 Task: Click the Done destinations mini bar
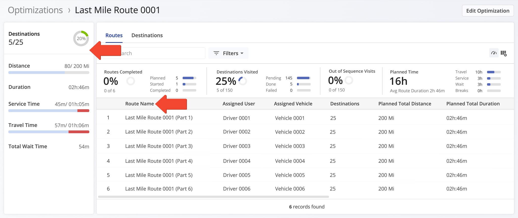point(304,84)
